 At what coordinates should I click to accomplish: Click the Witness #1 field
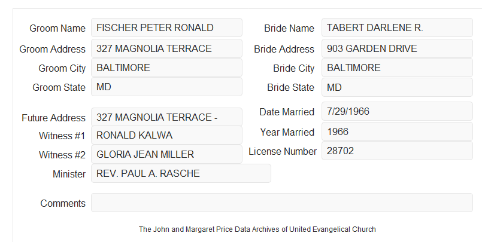tap(166, 135)
